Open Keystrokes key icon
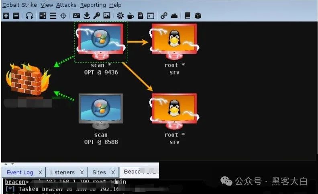The width and height of the screenshot is (318, 194). (x=96, y=16)
